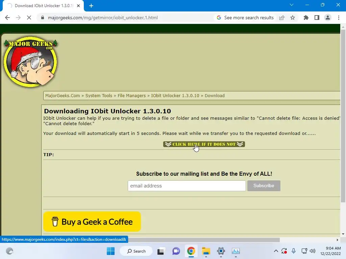Open the taskbar Search box
The image size is (346, 259).
tap(136, 251)
